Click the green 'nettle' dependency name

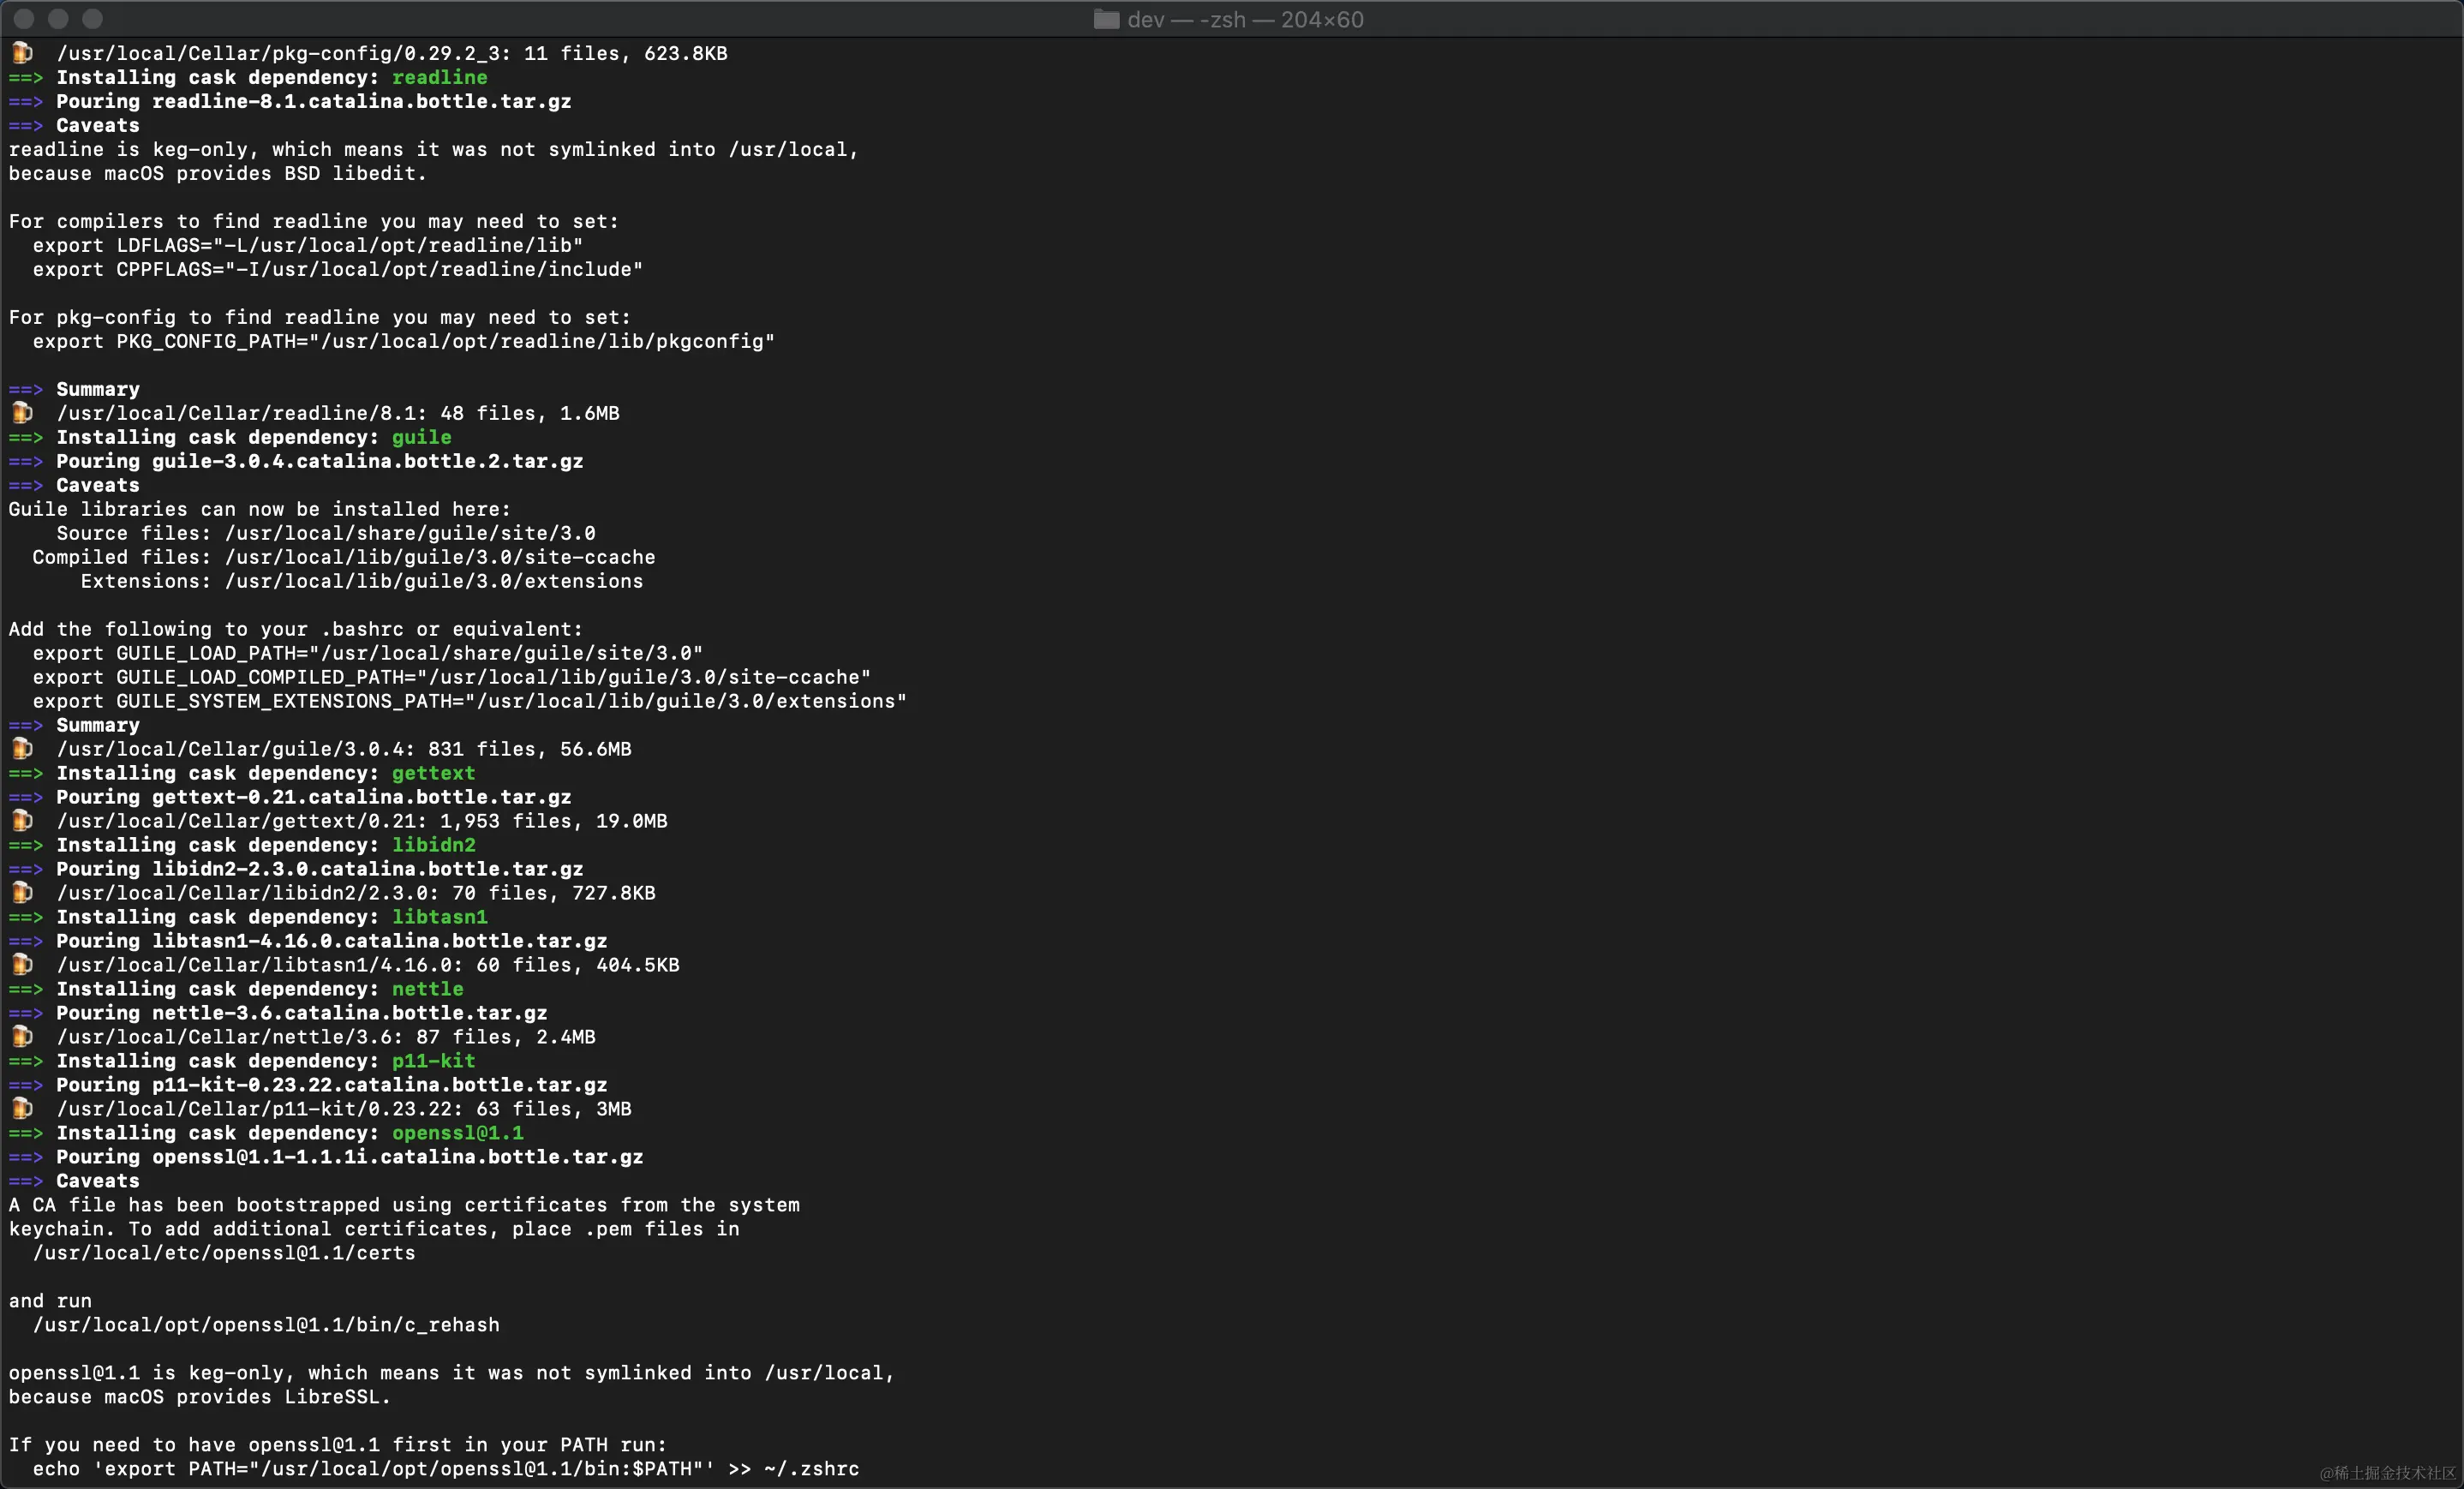(x=428, y=989)
